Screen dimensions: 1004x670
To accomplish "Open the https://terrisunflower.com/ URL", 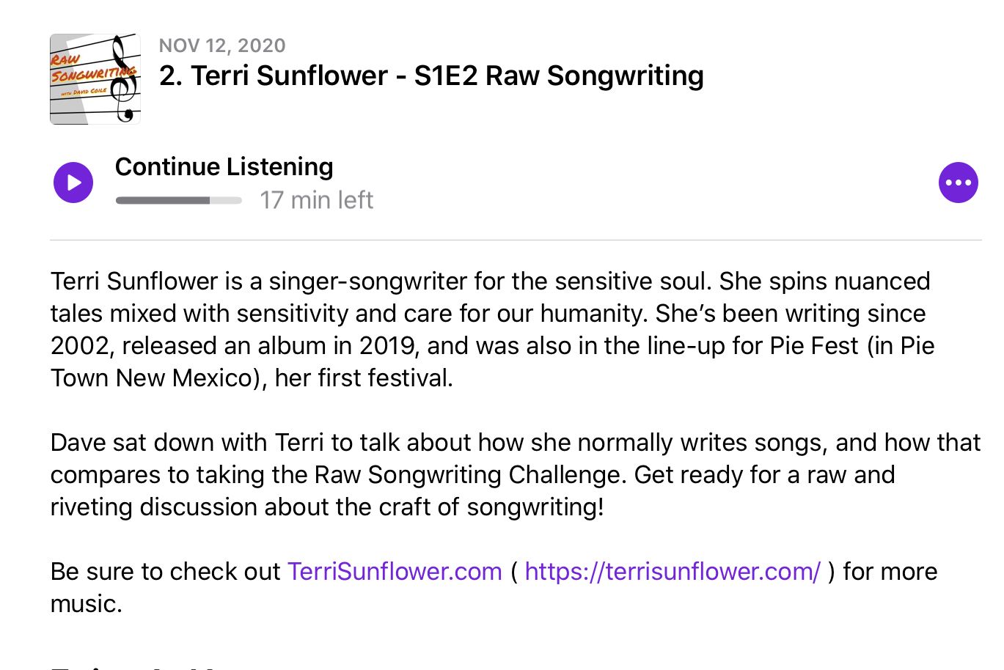I will (x=673, y=572).
